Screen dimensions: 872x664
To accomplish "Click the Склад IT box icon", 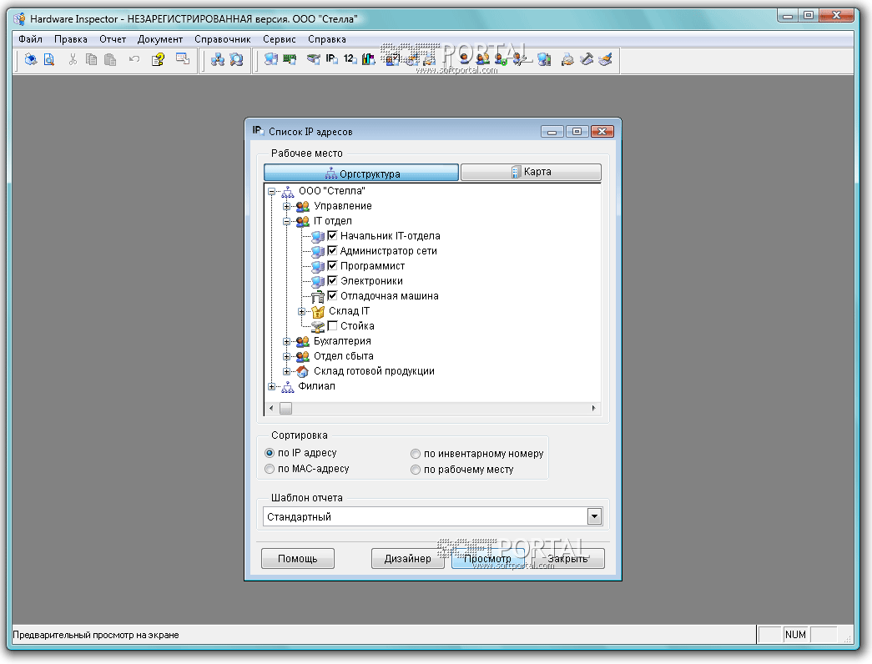I will [318, 311].
